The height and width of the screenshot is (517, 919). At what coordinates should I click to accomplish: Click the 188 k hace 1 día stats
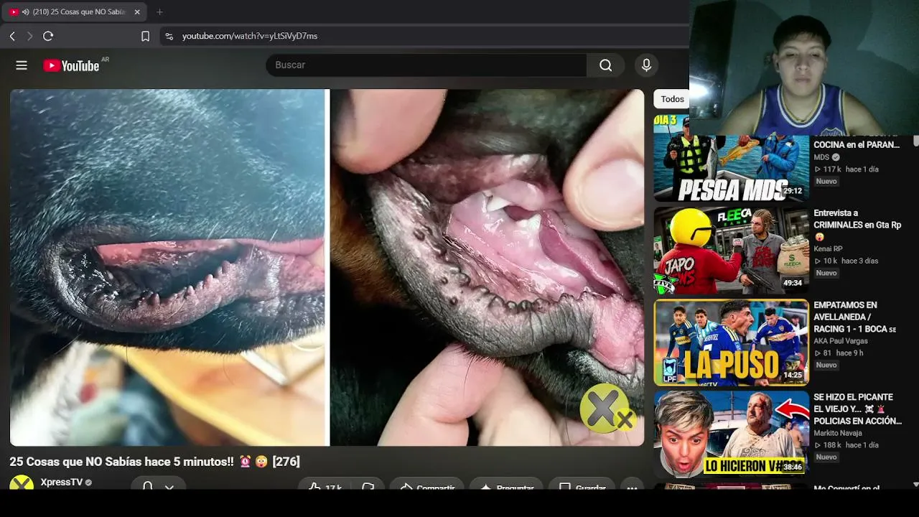pos(846,445)
